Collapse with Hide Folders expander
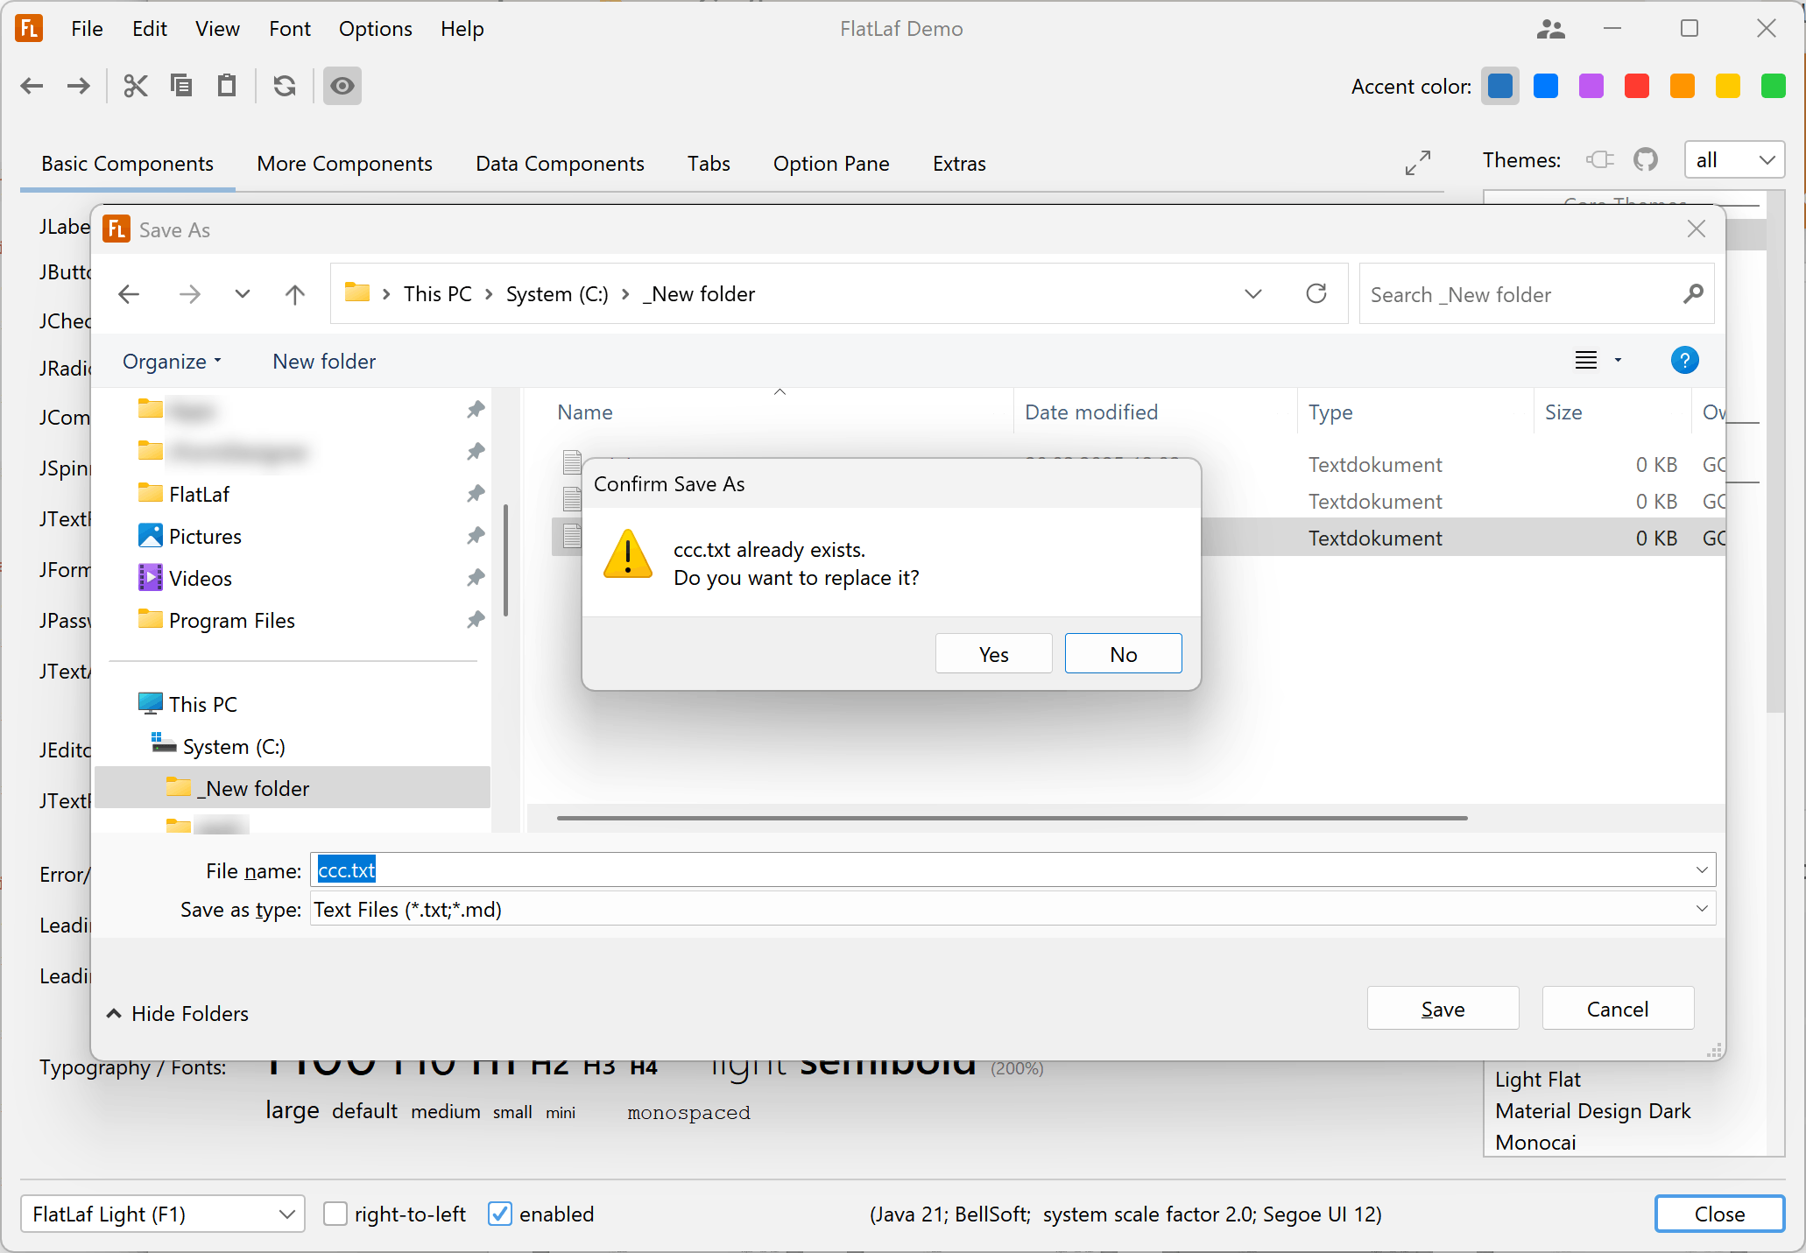1806x1253 pixels. click(178, 1013)
